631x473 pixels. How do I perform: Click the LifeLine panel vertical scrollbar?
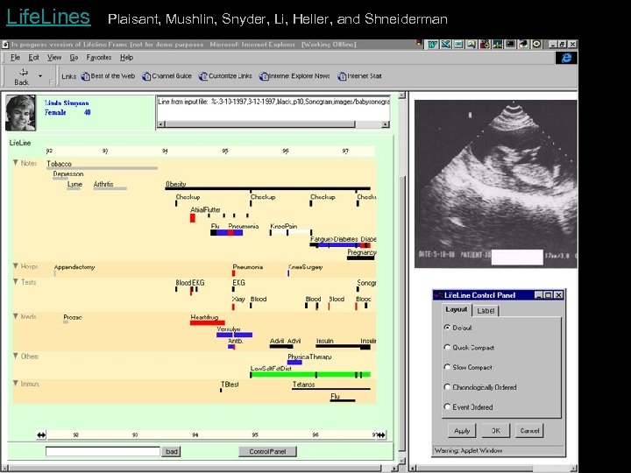click(401, 277)
